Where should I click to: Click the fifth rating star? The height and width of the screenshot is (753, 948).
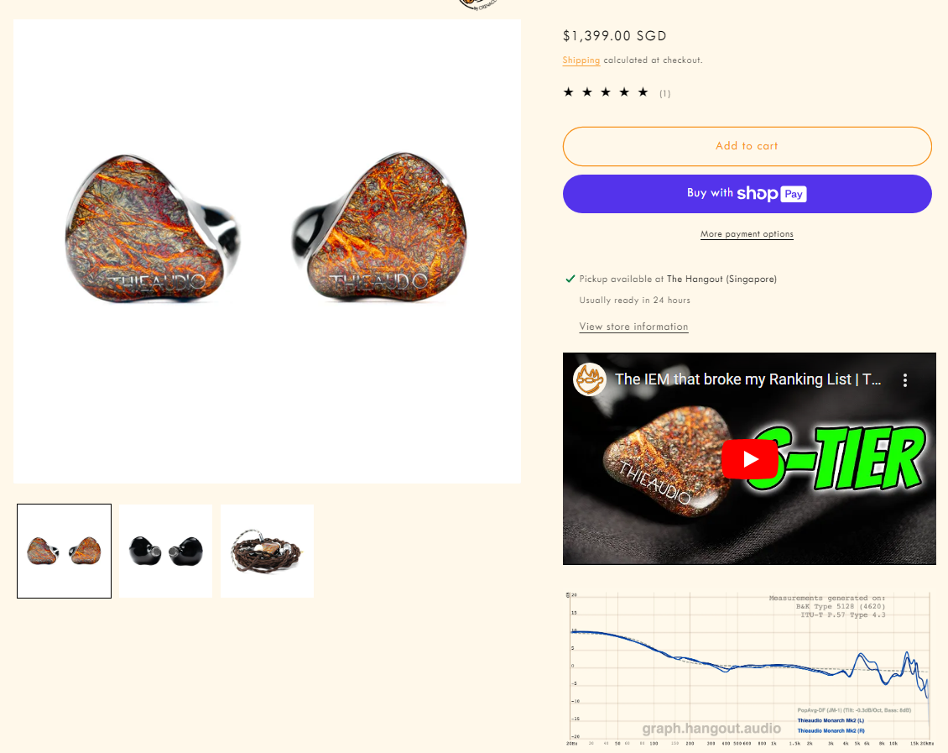tap(643, 92)
